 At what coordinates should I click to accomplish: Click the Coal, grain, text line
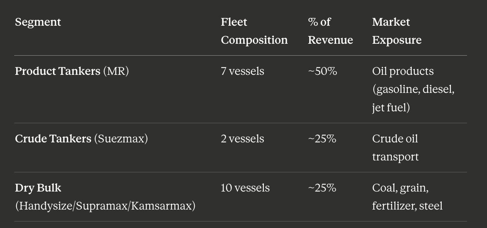[x=400, y=188]
